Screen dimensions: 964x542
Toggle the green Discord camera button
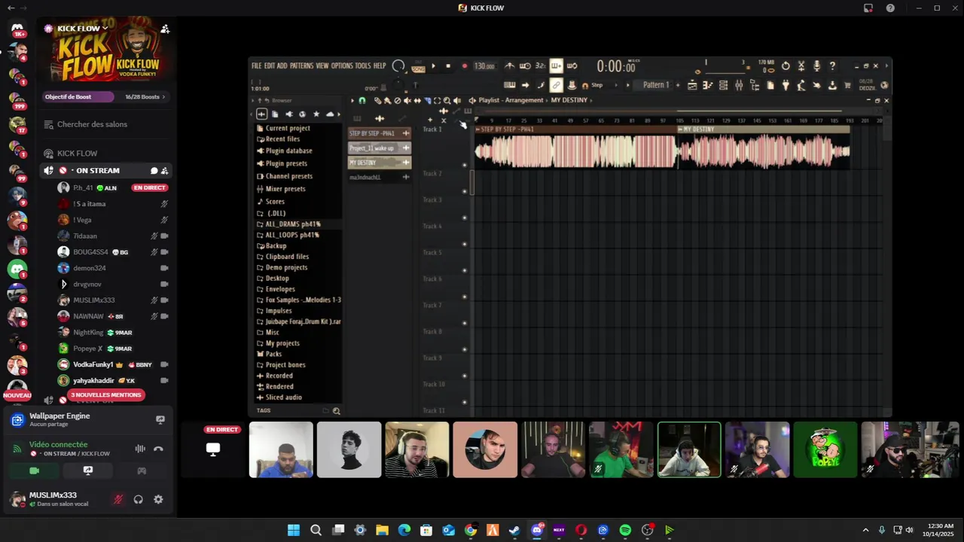click(x=34, y=470)
